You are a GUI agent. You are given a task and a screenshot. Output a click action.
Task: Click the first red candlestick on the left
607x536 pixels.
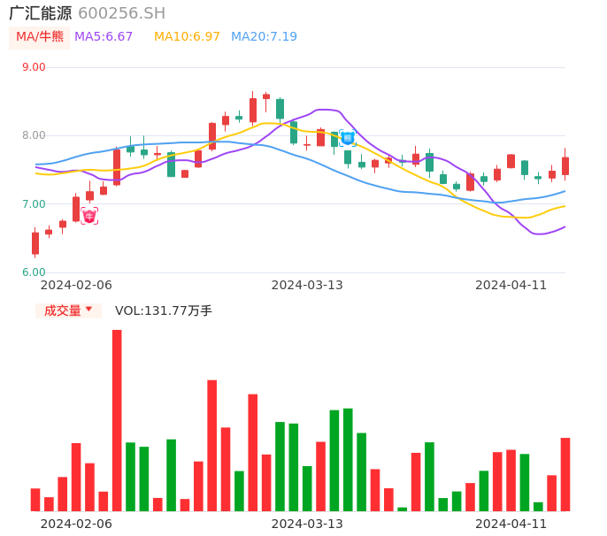pos(35,243)
